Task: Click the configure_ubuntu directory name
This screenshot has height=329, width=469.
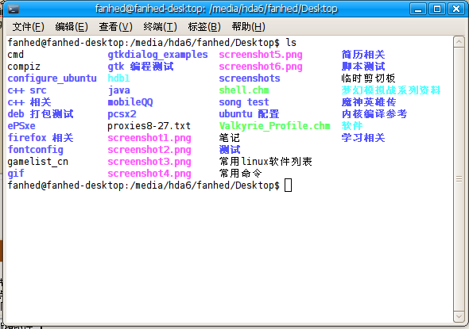Action: [x=52, y=78]
